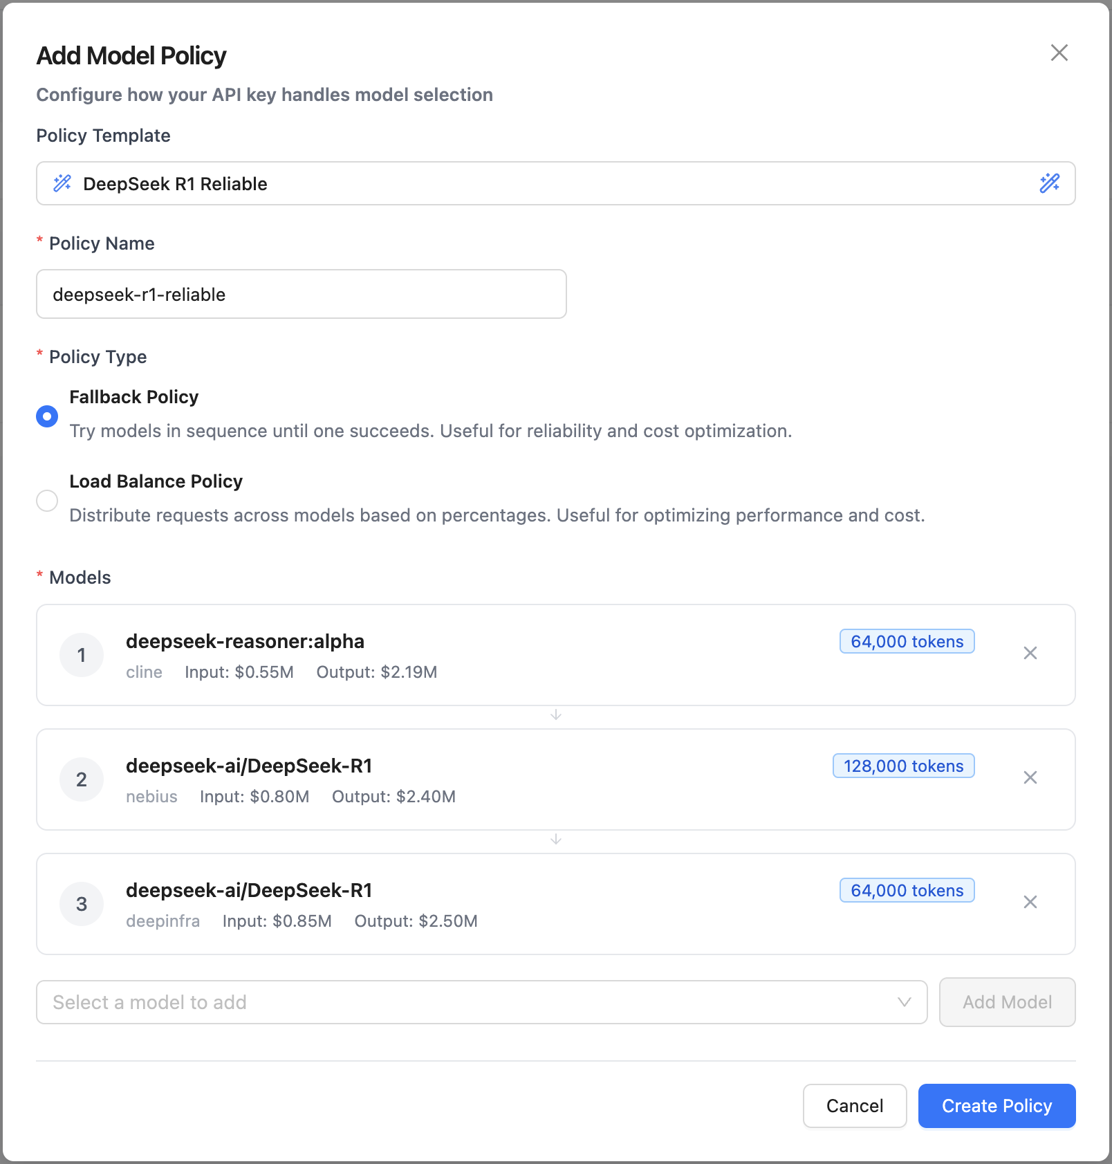Click the Create Policy button

tap(997, 1106)
